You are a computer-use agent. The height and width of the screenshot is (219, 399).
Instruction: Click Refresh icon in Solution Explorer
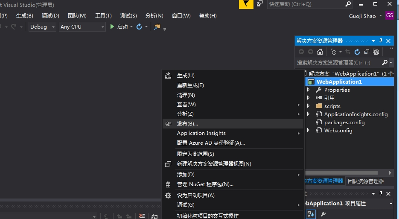click(x=357, y=52)
